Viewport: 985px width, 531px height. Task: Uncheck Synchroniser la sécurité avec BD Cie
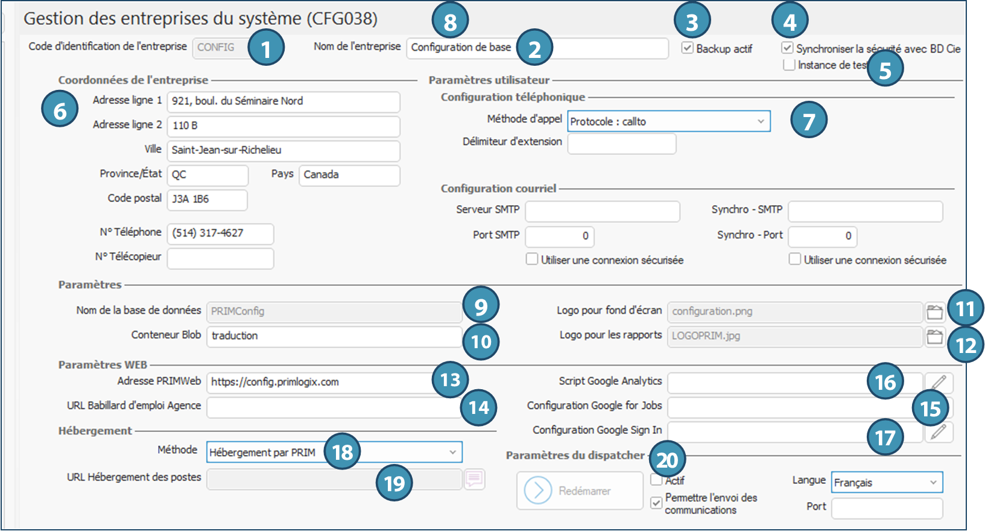[787, 48]
